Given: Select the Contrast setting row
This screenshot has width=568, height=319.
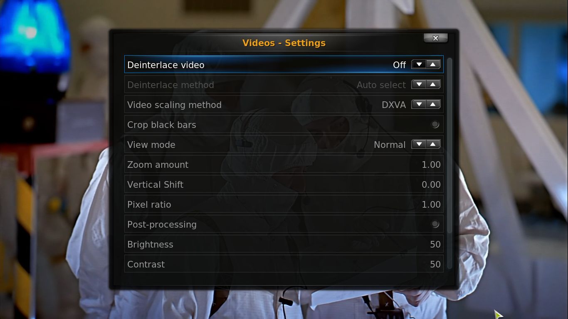Looking at the screenshot, I should (284, 264).
